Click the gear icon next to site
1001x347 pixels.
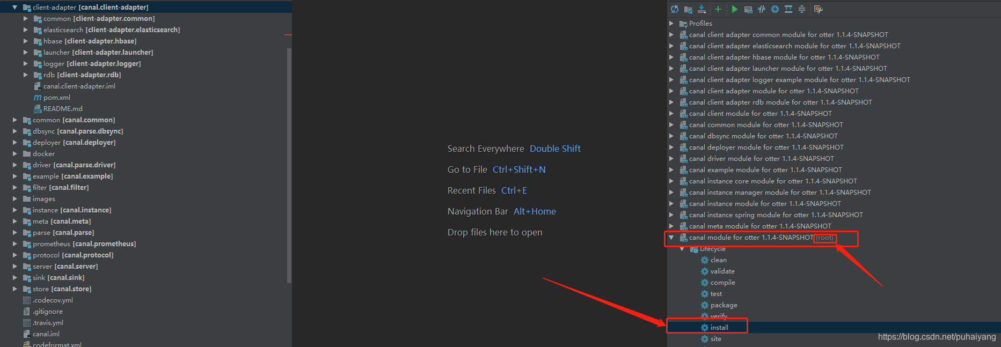pyautogui.click(x=705, y=339)
